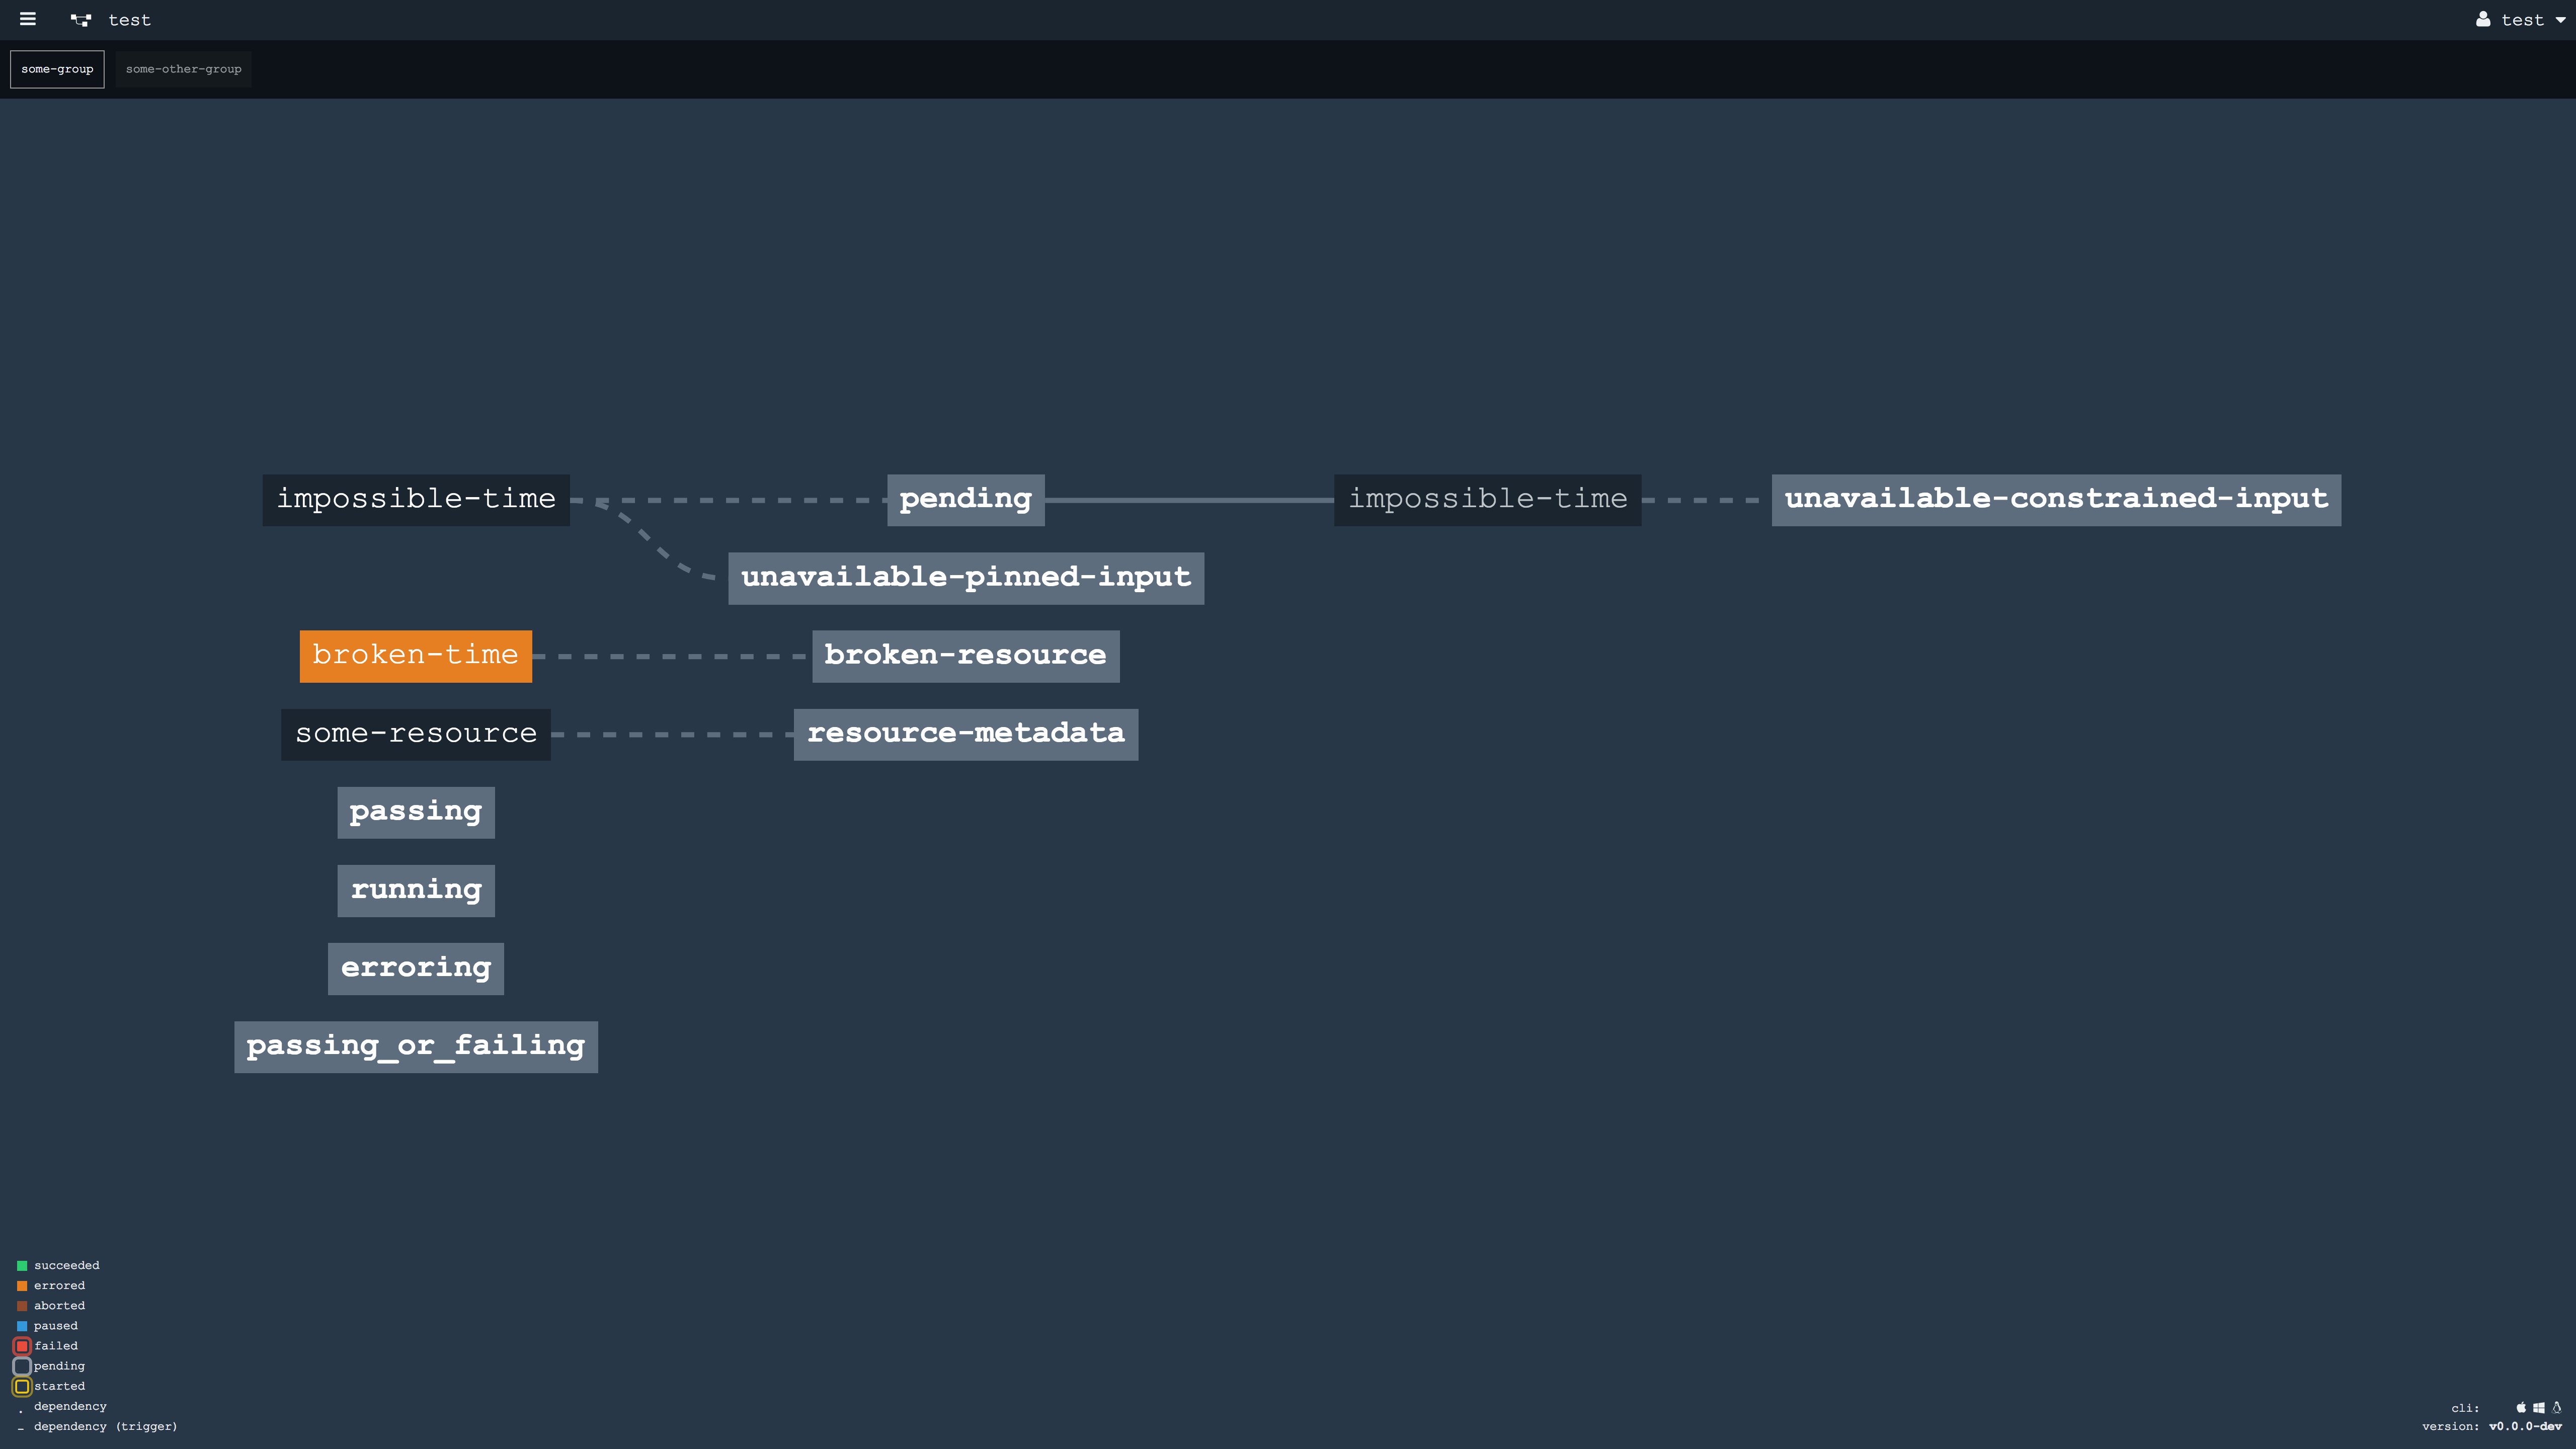Screen dimensions: 2576x1449
Task: Open impossible-time resource right of the pending job
Action: (1488, 499)
